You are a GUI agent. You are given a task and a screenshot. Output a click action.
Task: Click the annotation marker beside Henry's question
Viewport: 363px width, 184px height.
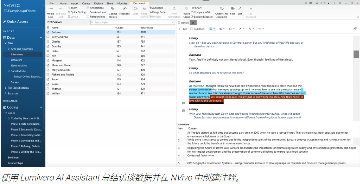click(x=183, y=110)
